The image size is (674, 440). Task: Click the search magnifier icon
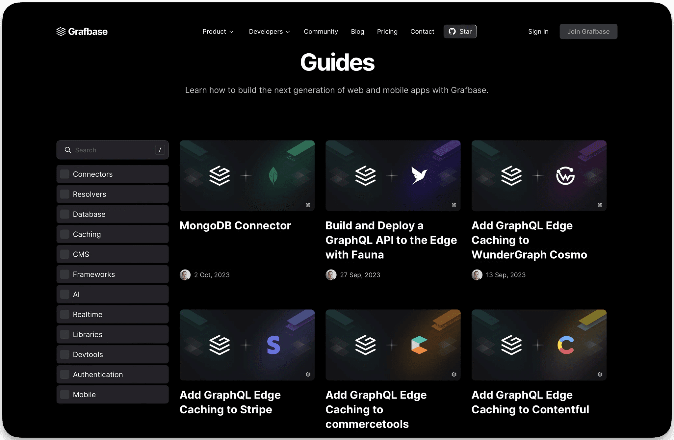coord(68,150)
